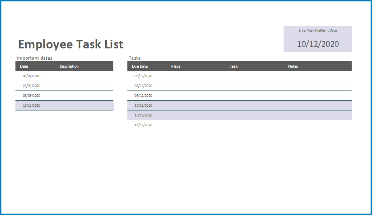Click the Employee Task List title

tap(70, 44)
